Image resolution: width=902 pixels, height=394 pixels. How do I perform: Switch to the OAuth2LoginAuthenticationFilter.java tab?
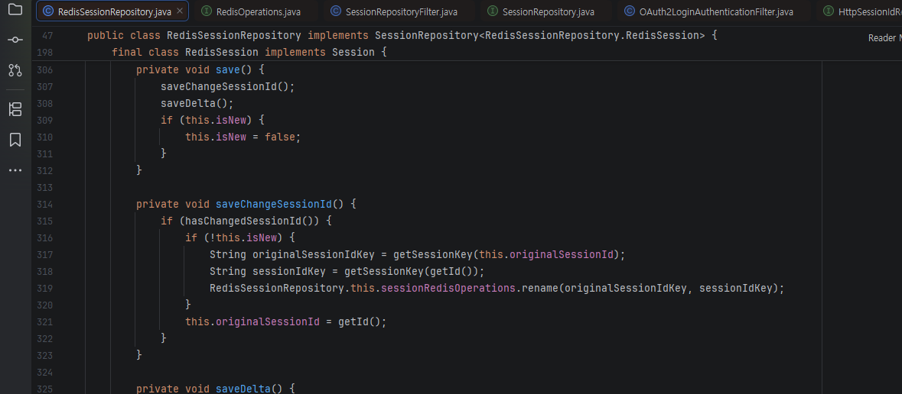coord(708,11)
